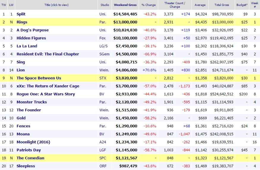Image resolution: width=260 pixels, height=170 pixels.
Task: Select Split weekend gross $14,584,485
Action: coord(125,14)
